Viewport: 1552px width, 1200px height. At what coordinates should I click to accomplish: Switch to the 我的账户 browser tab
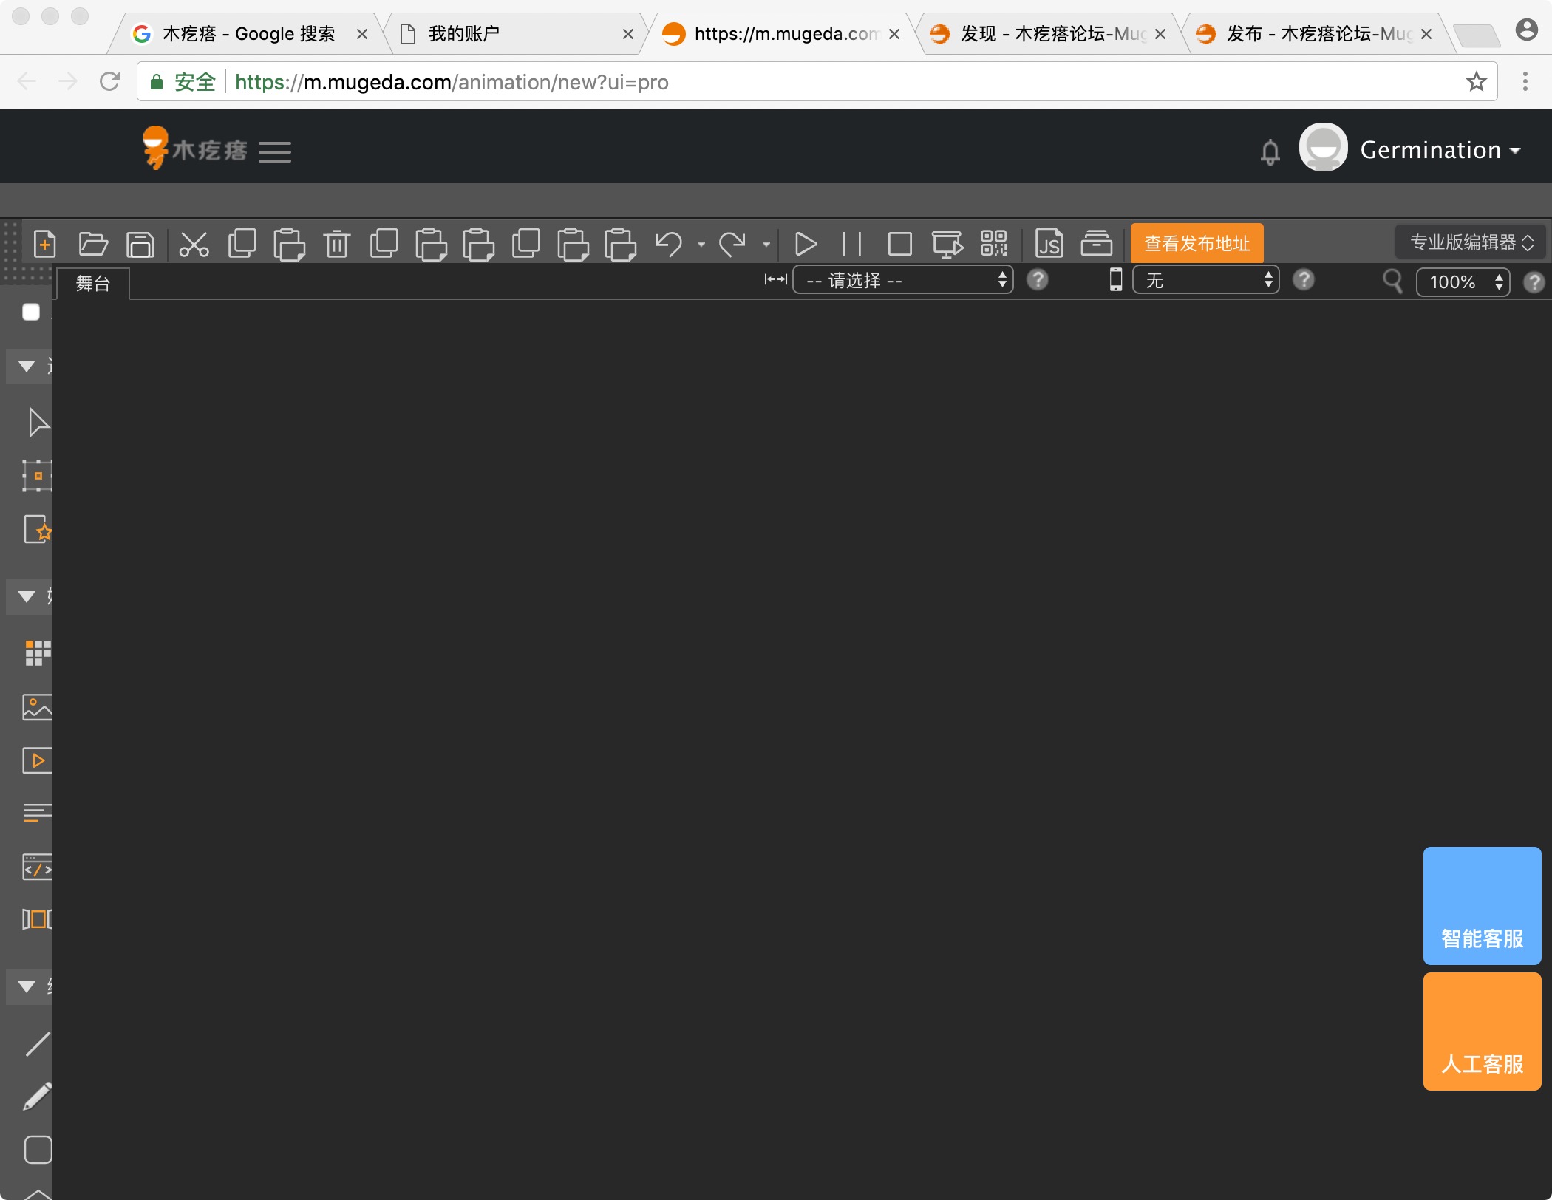coord(516,33)
